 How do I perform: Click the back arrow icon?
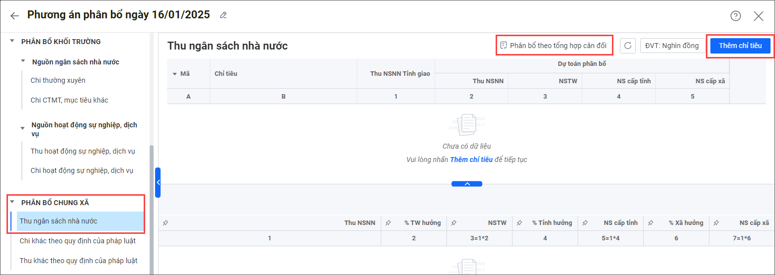(x=14, y=16)
